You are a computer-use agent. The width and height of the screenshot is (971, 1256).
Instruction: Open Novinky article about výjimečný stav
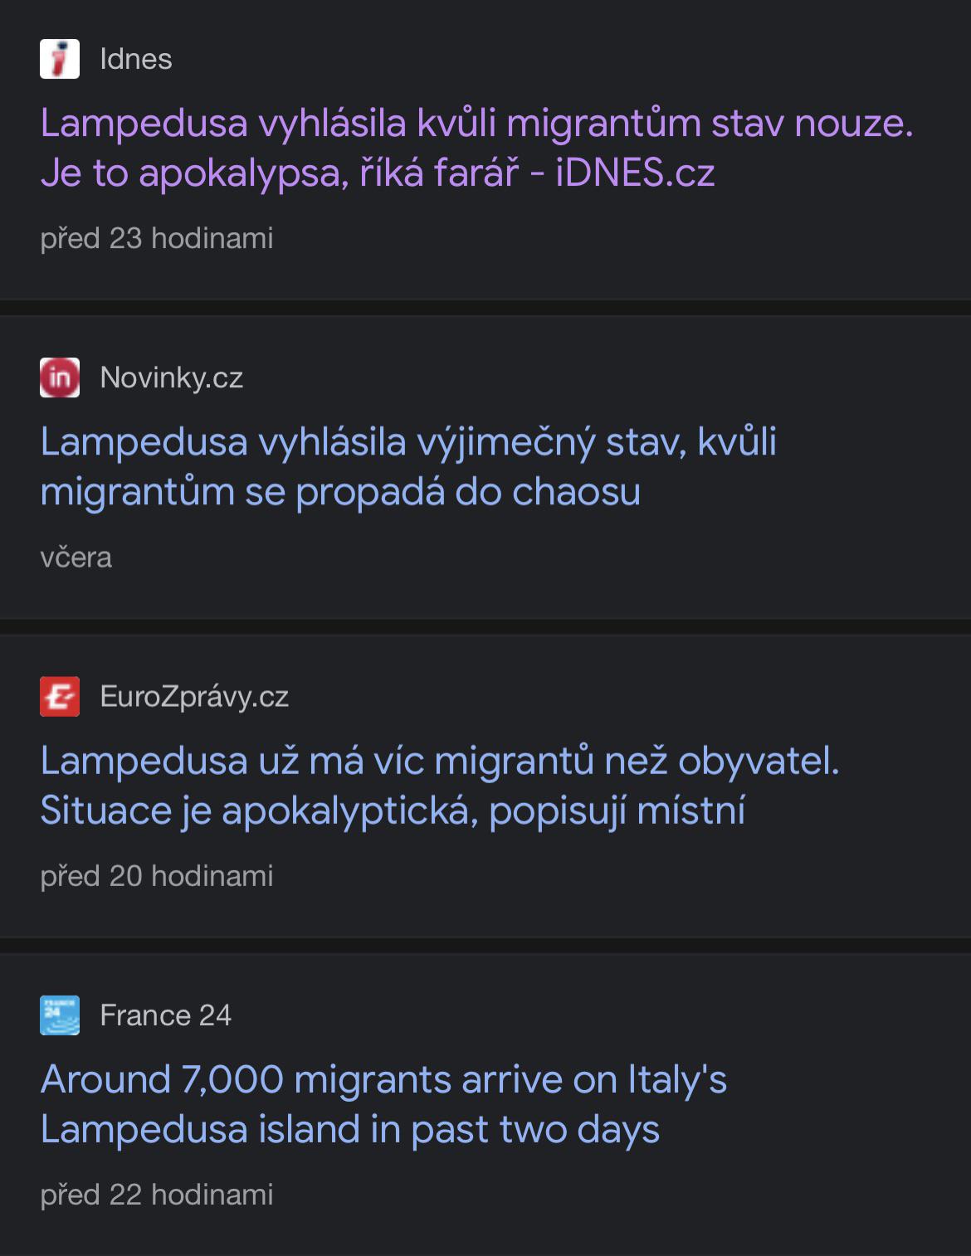tap(408, 466)
